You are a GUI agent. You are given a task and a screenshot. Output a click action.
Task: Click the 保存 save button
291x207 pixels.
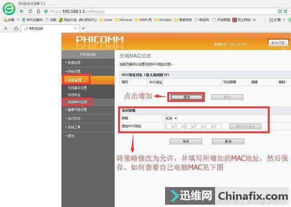click(186, 141)
